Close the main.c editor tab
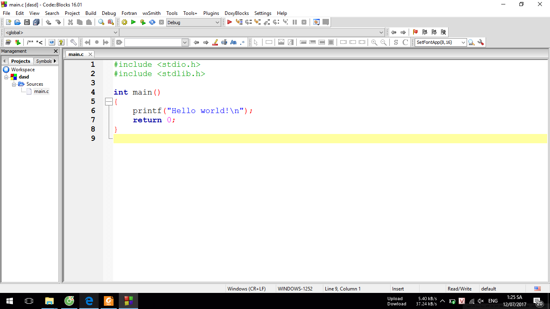 click(x=90, y=54)
